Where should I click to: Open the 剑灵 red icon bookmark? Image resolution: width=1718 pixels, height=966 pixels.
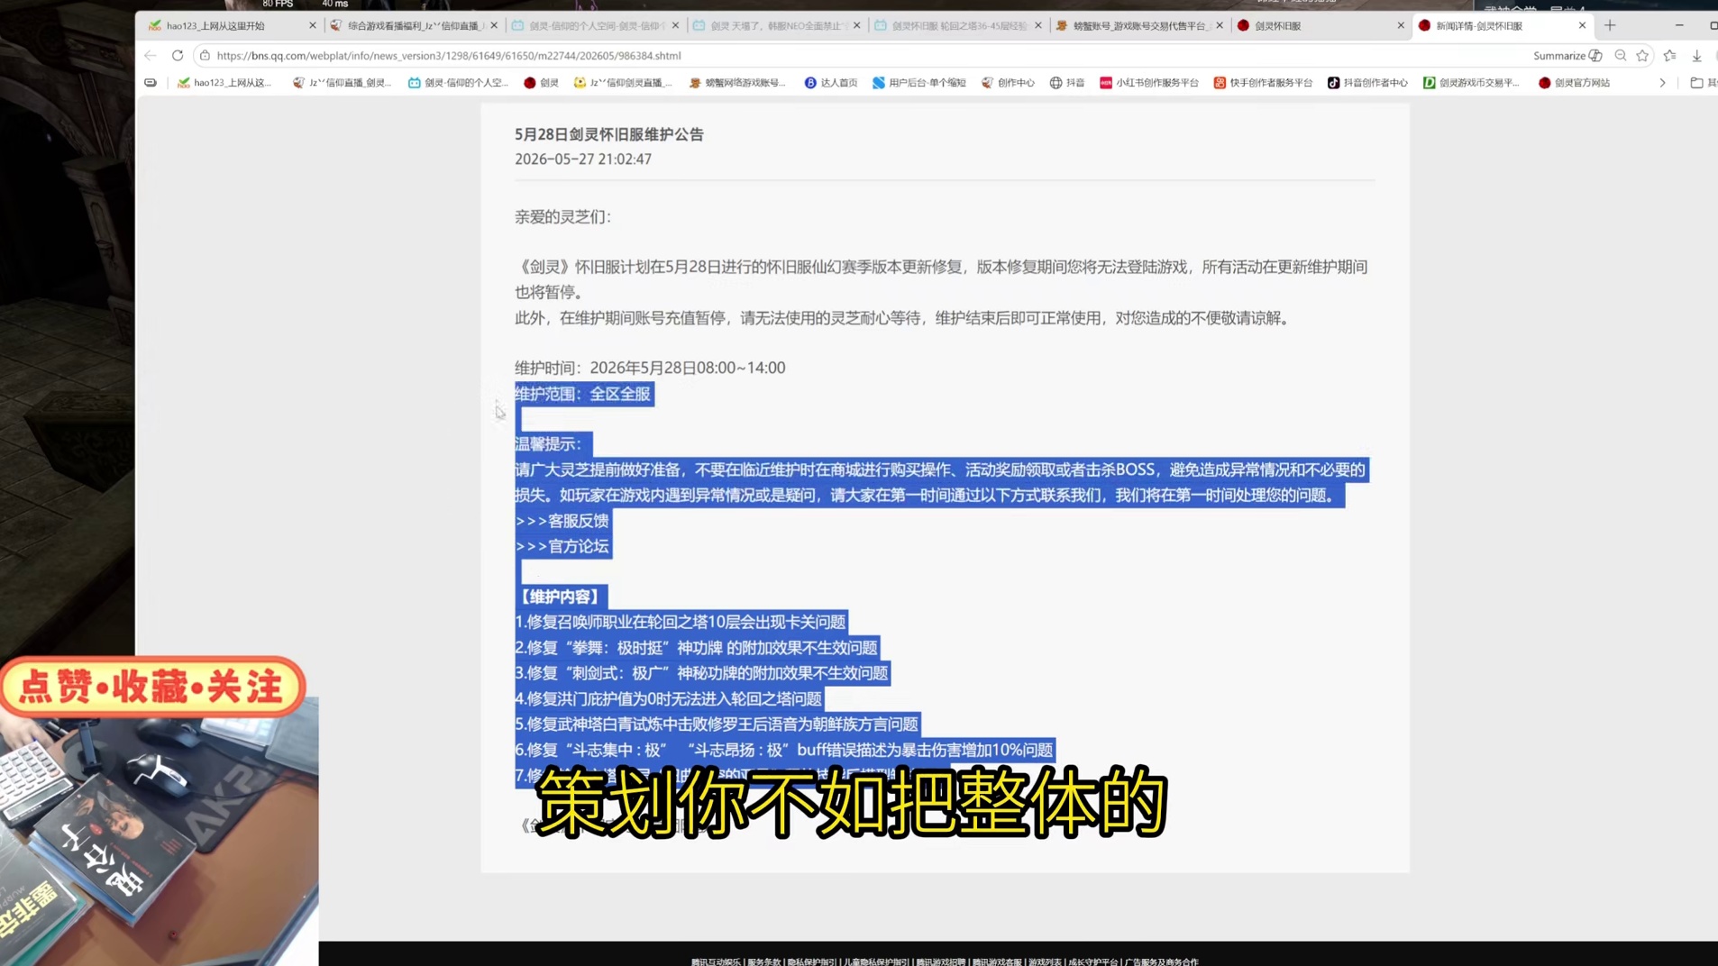click(541, 83)
